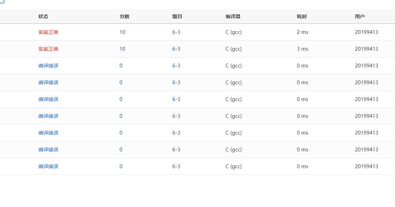Click the last 编译错误 status link
395x207 pixels.
[48, 166]
